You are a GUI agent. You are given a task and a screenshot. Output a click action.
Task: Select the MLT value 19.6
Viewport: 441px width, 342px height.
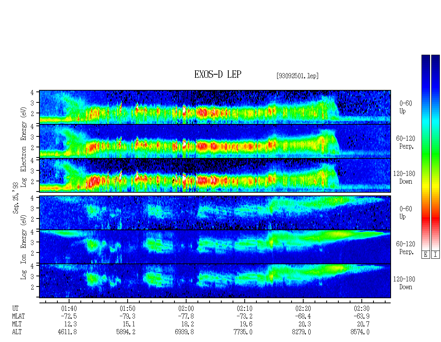click(246, 324)
